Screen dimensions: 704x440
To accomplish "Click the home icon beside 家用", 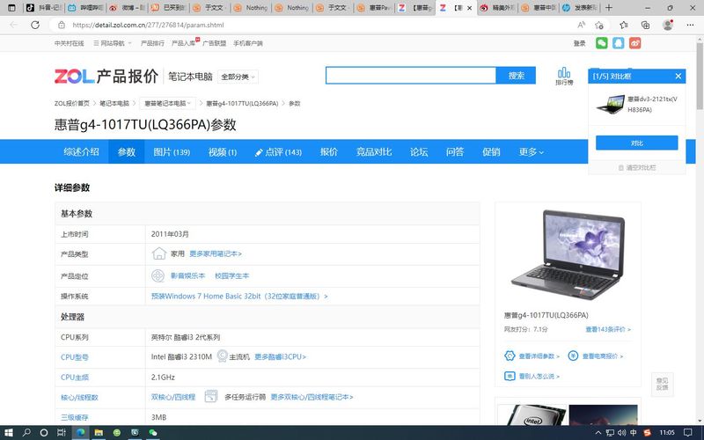I will (x=158, y=253).
